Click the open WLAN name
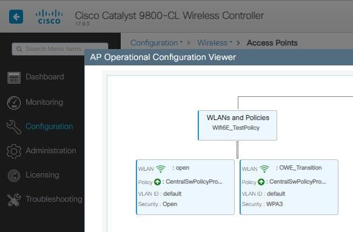 coord(183,168)
